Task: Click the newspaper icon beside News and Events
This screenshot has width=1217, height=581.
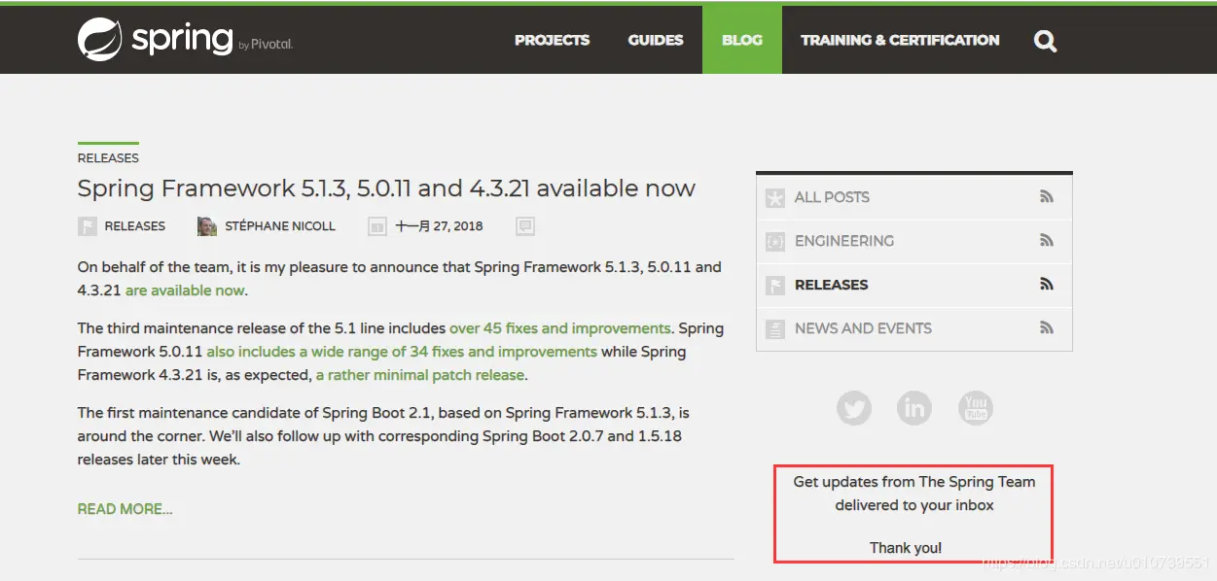Action: click(775, 329)
